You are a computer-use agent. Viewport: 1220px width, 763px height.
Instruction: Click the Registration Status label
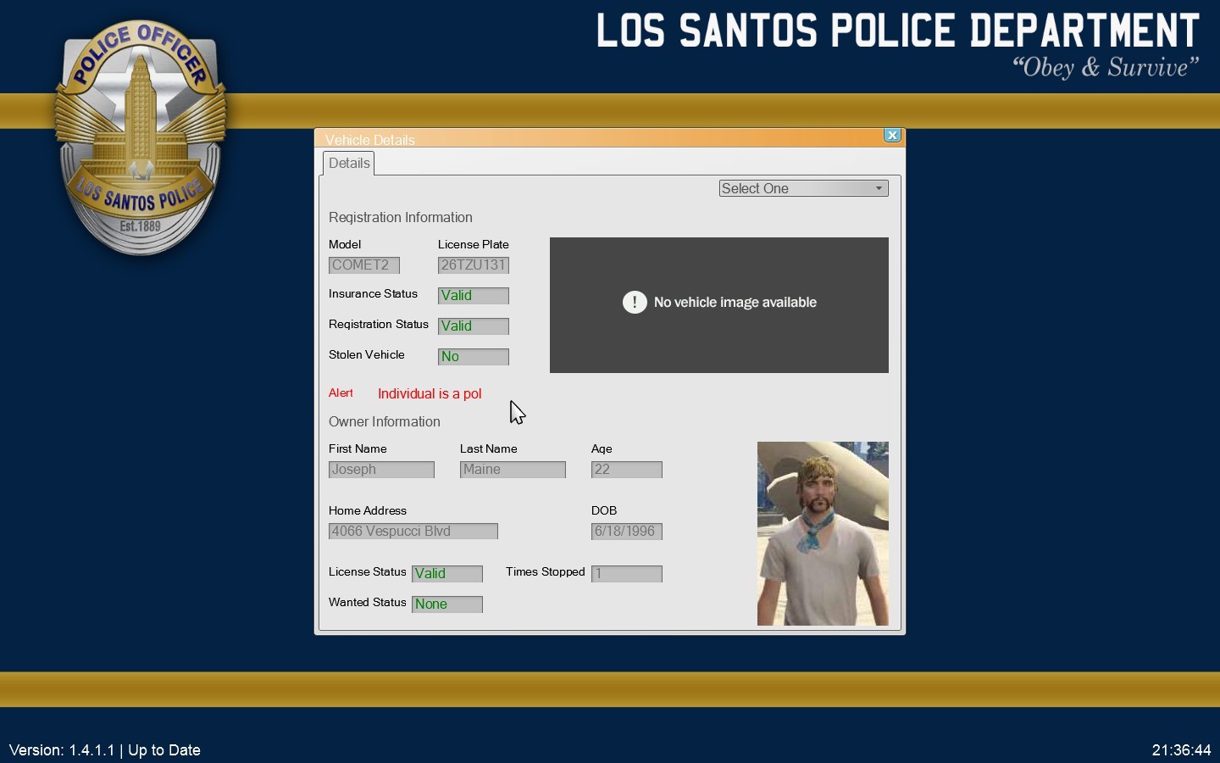(379, 325)
